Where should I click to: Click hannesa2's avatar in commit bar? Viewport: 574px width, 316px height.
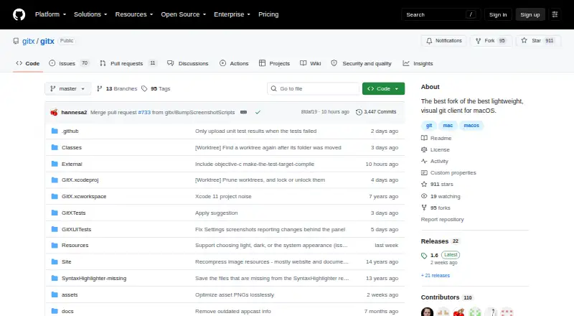point(55,112)
